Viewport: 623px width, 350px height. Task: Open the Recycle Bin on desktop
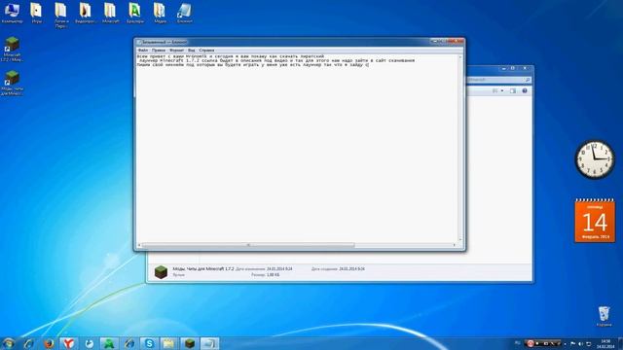pyautogui.click(x=604, y=316)
